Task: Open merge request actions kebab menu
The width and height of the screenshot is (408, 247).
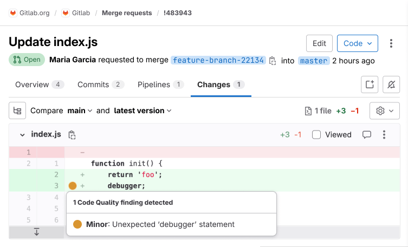Action: click(x=391, y=43)
